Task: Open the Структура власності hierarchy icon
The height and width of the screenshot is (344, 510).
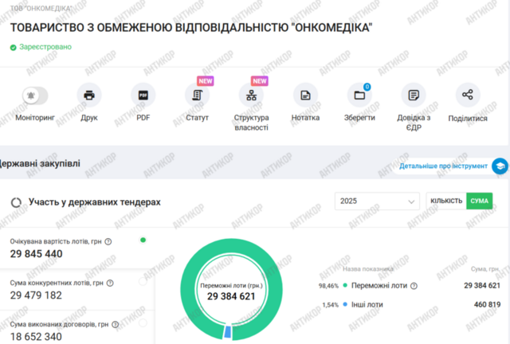Action: 251,96
